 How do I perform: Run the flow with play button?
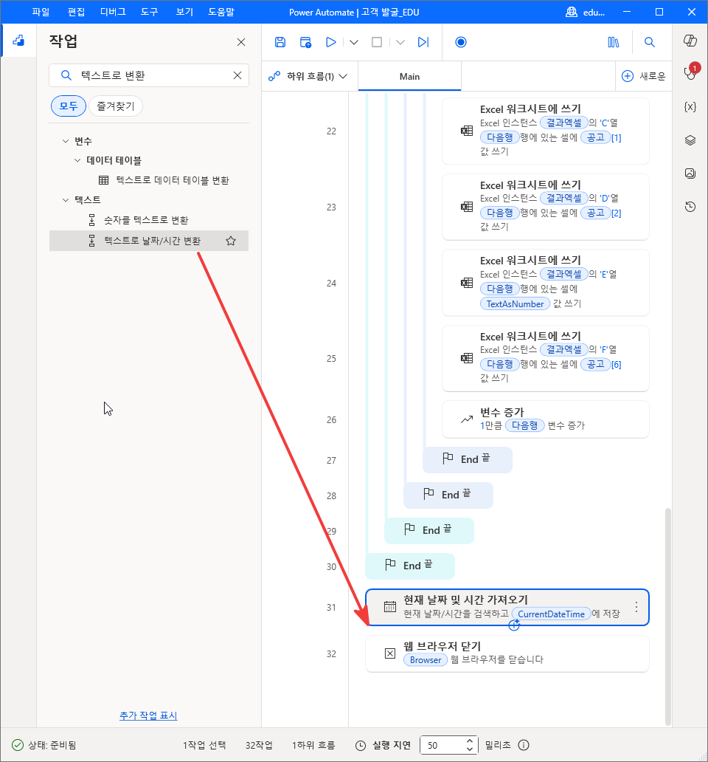tap(331, 42)
